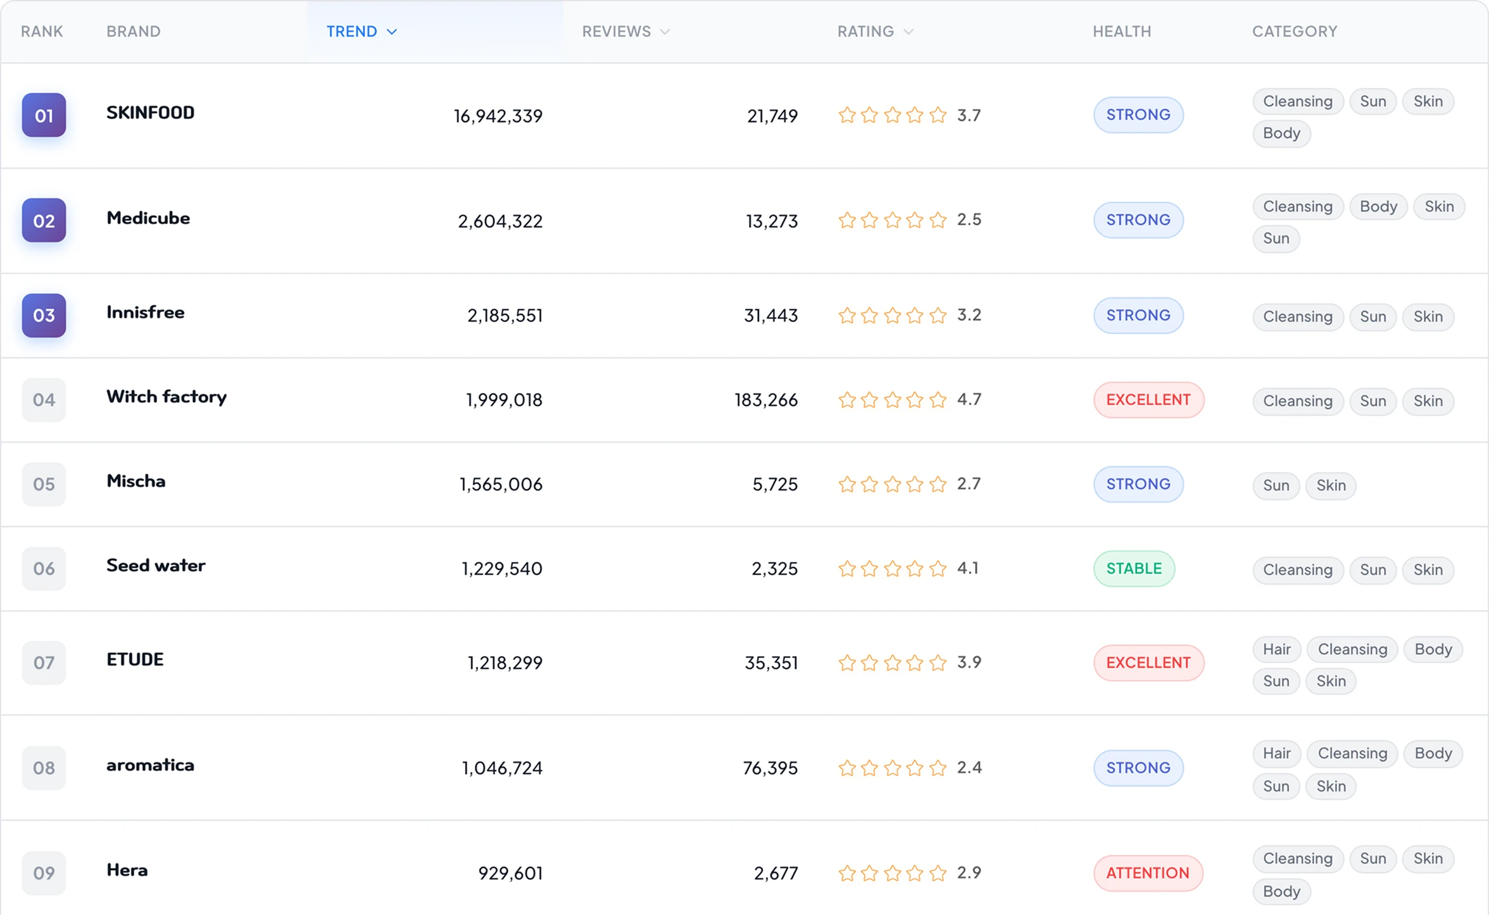Click the third star in aromatica's rating
This screenshot has height=915, width=1489.
coord(892,768)
